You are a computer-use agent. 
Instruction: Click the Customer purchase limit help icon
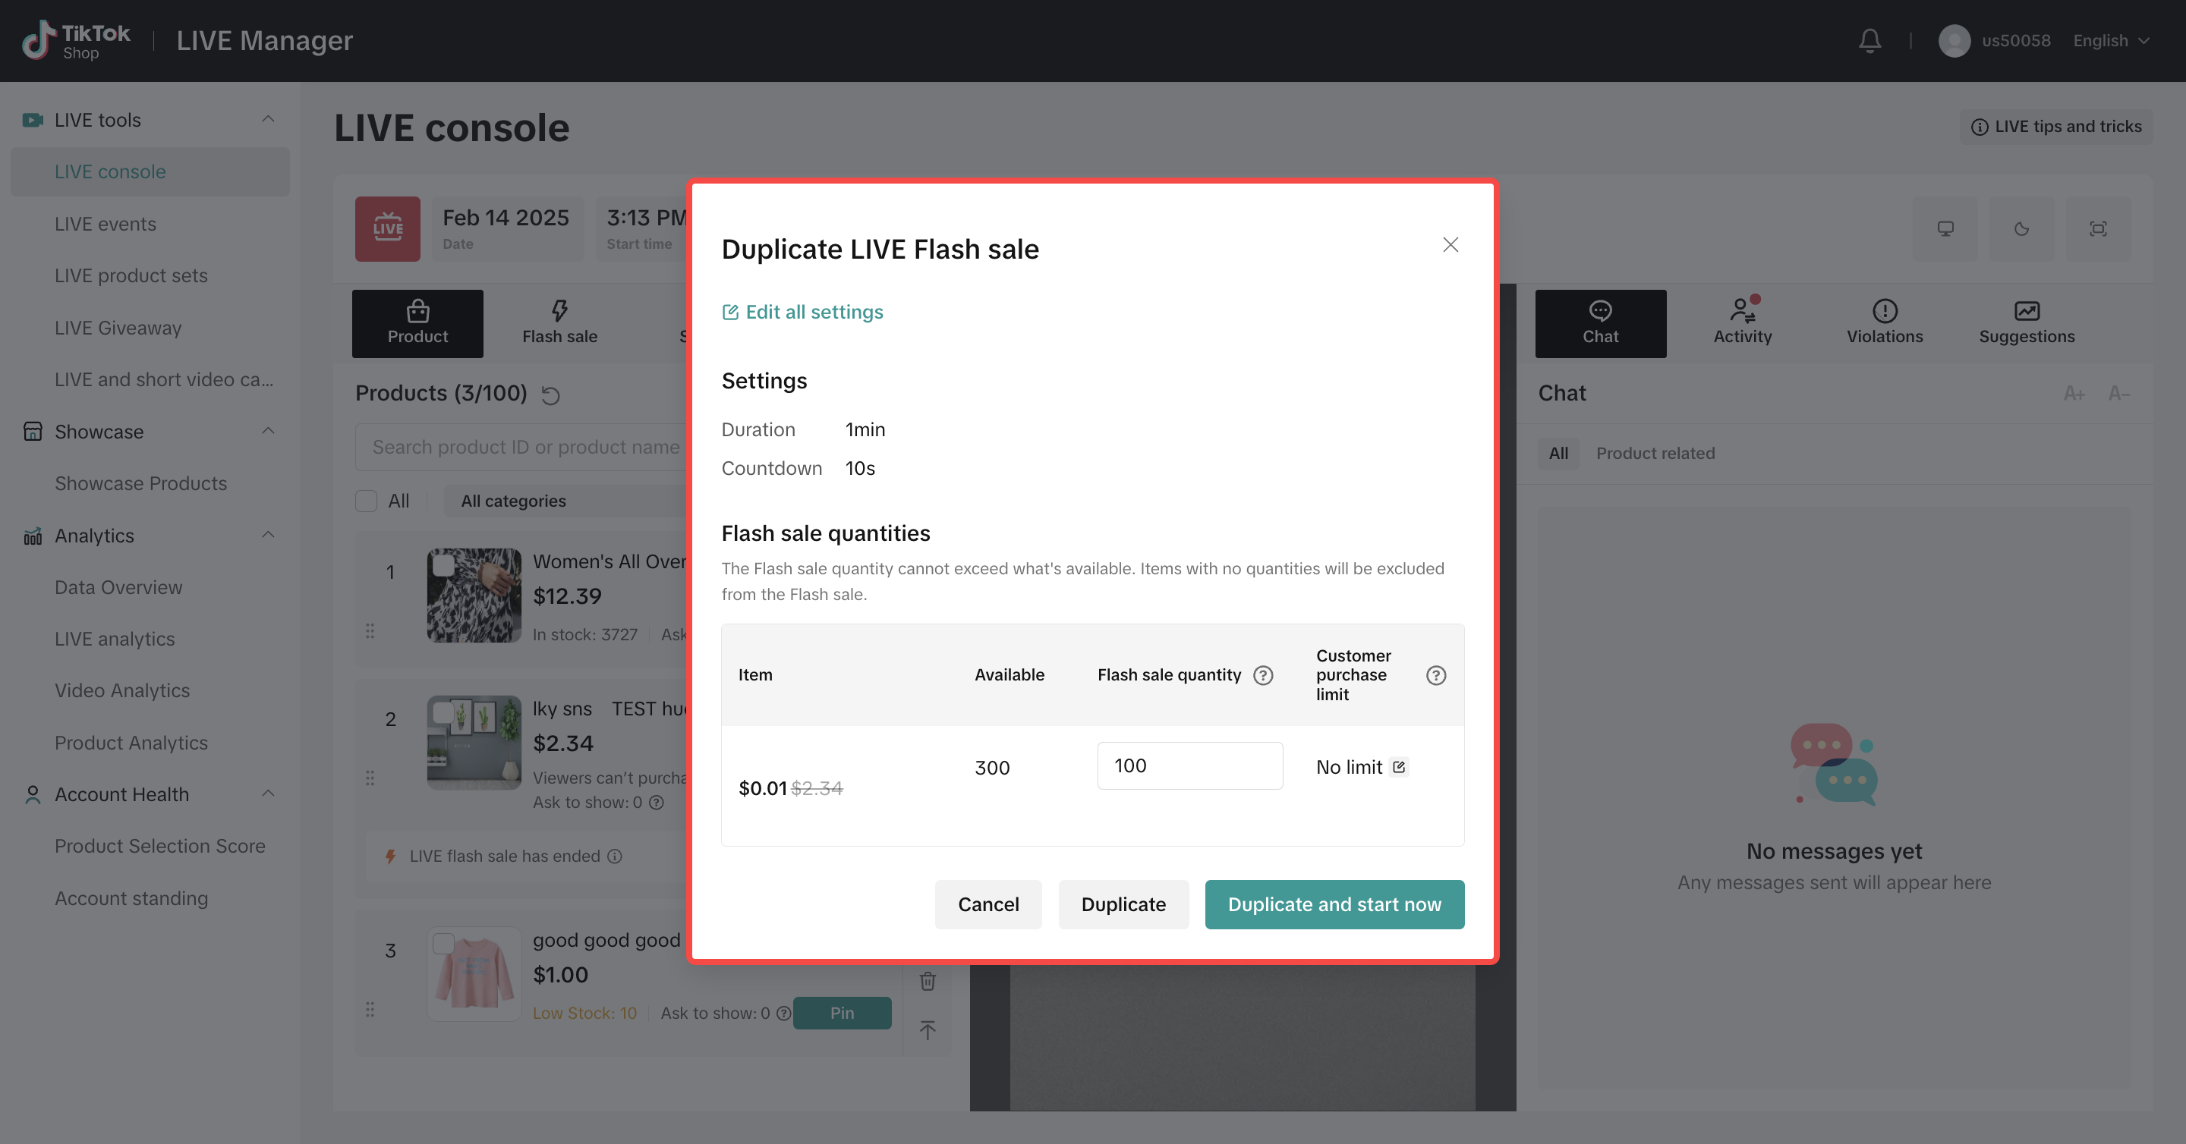point(1435,675)
